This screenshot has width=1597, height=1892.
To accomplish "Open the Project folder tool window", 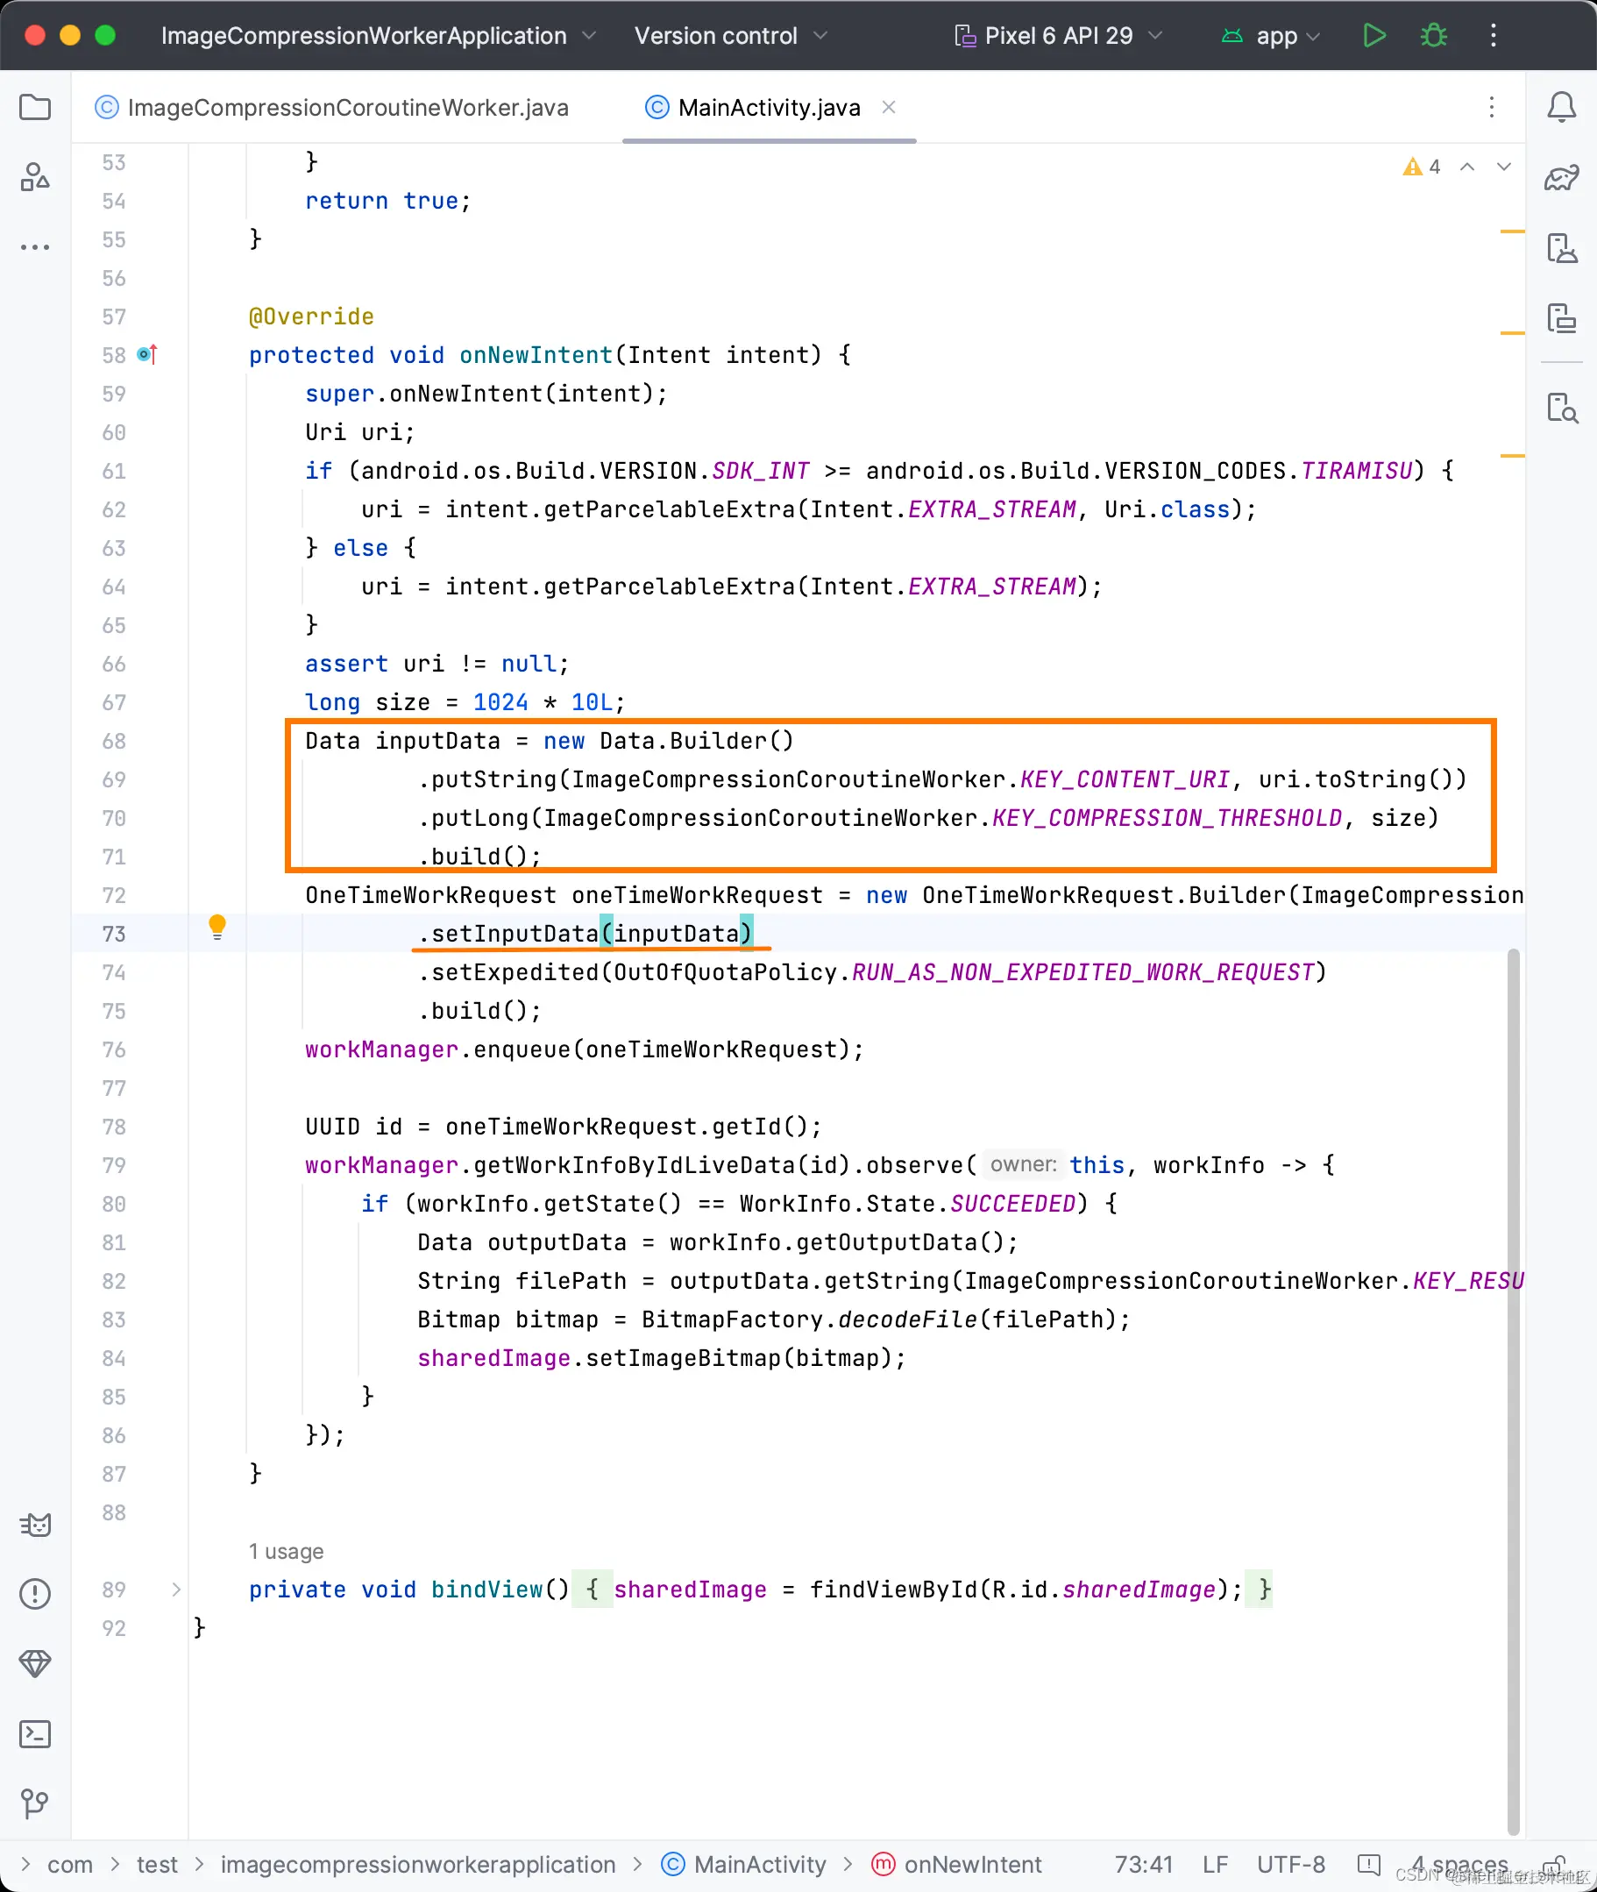I will pyautogui.click(x=34, y=107).
